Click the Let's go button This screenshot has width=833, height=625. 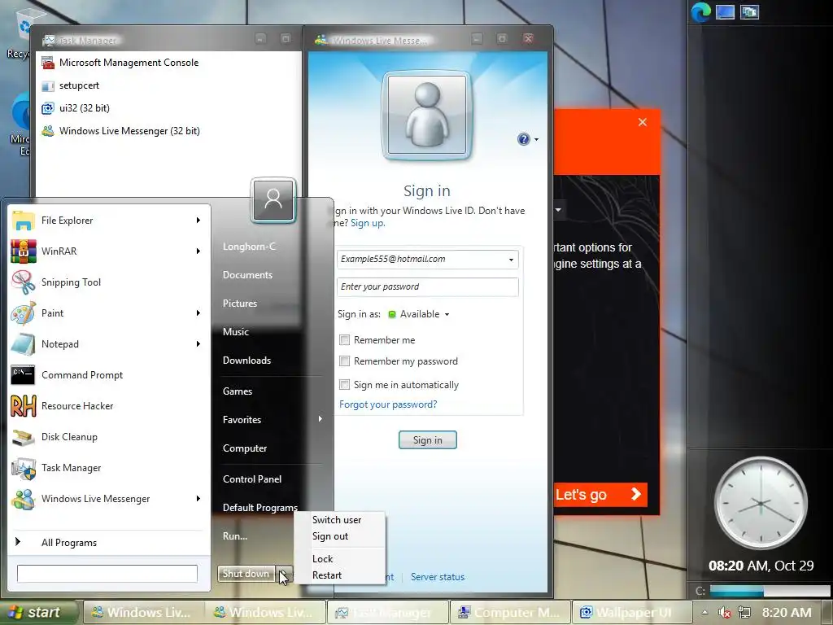[600, 494]
